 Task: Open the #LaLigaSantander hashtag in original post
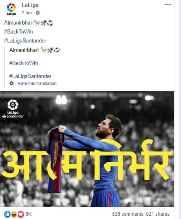[x=25, y=40]
